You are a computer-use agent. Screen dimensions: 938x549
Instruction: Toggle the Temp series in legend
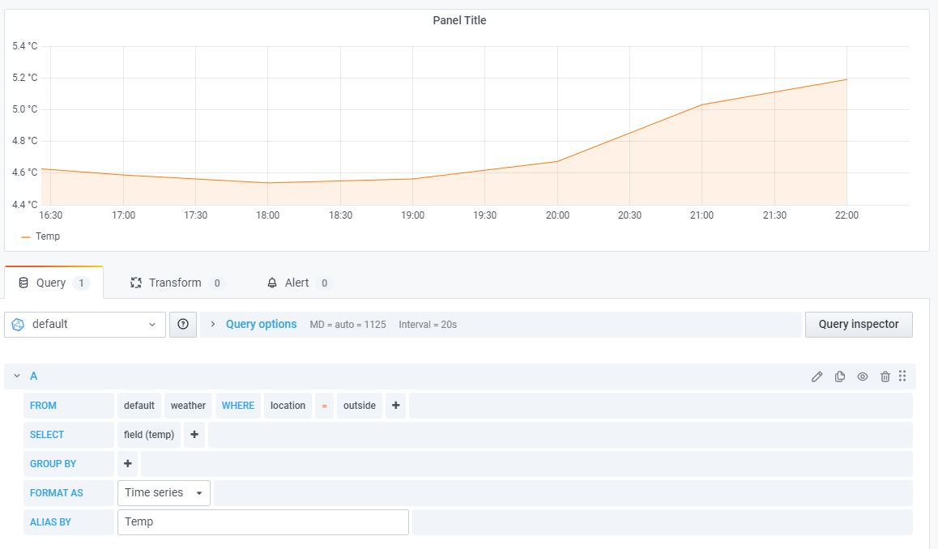[48, 236]
